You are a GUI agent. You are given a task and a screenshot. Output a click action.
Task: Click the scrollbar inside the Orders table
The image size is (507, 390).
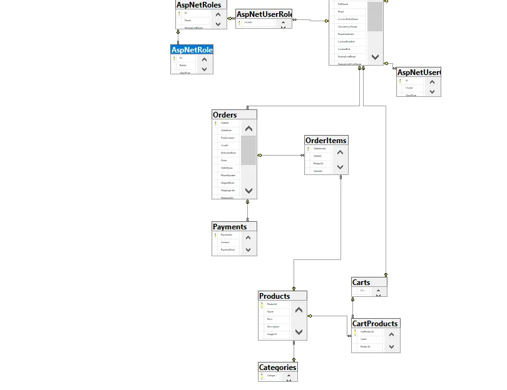click(x=248, y=151)
